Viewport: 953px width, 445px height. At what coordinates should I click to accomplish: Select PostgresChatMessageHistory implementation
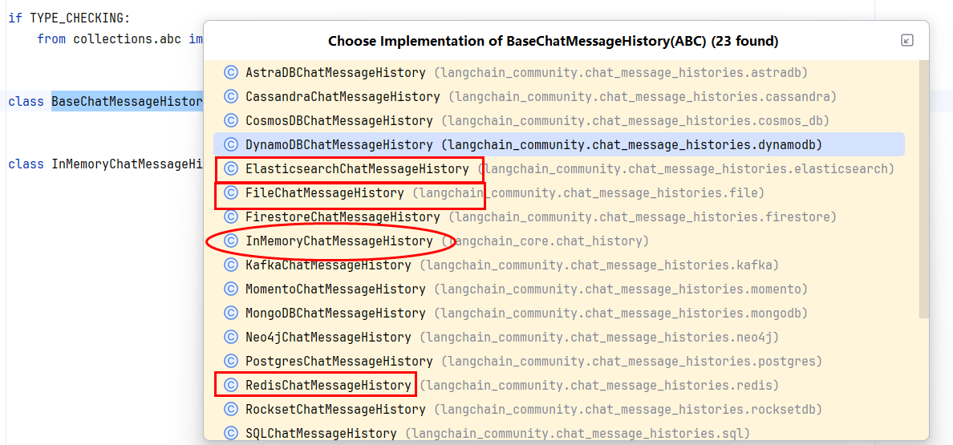[x=559, y=362]
